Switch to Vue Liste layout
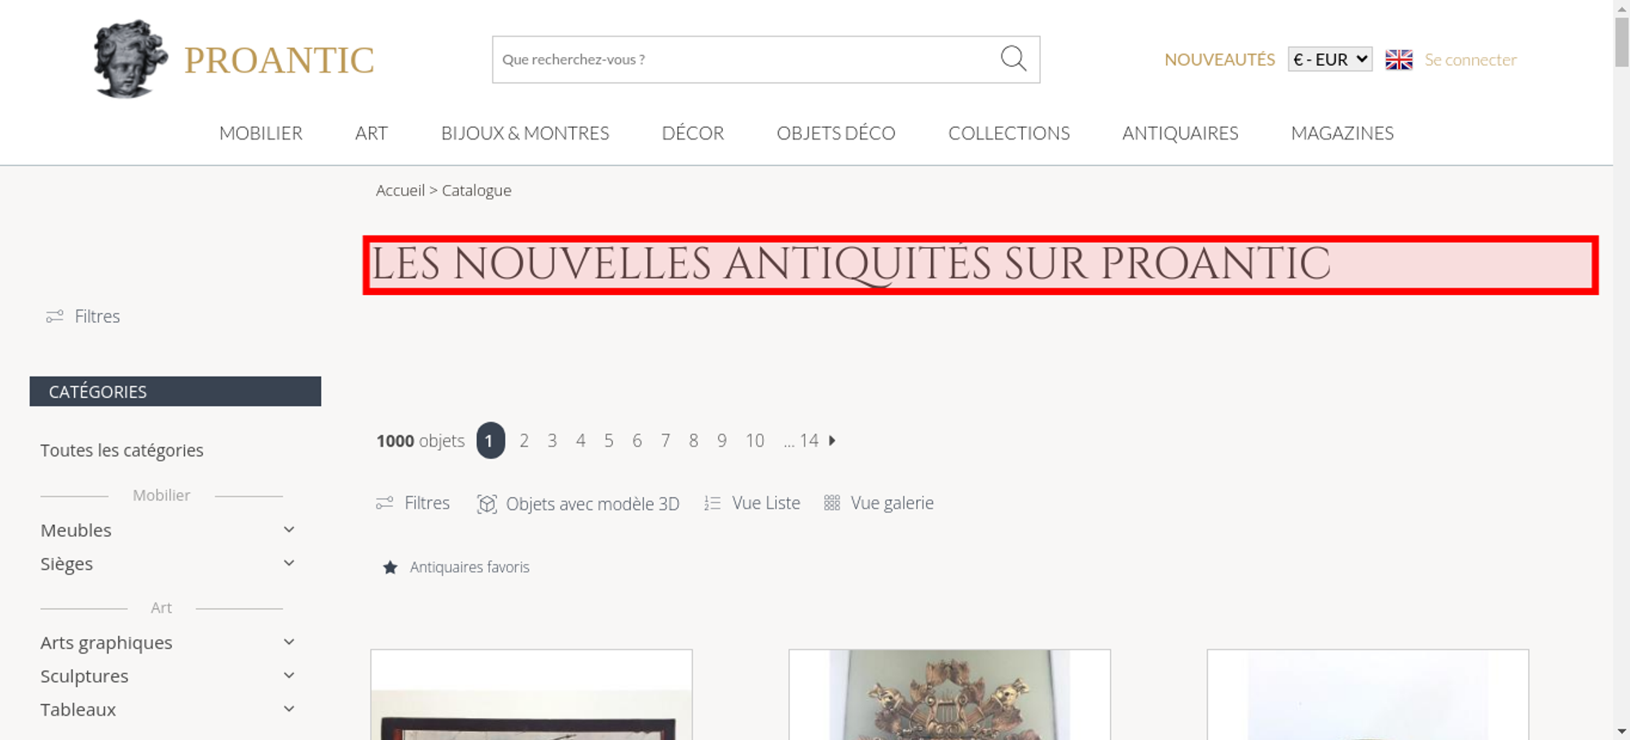This screenshot has height=740, width=1630. (752, 503)
